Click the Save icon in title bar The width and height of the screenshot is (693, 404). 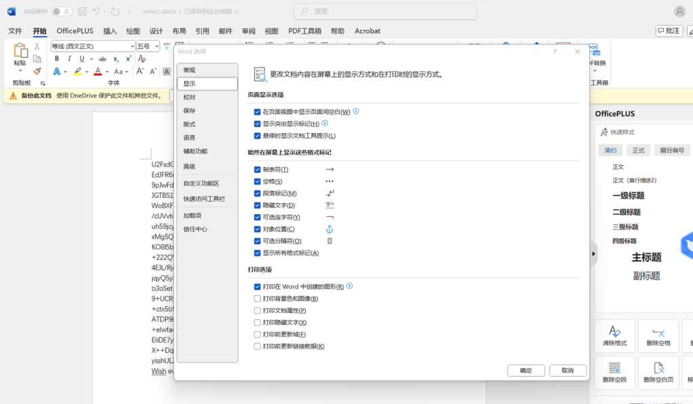tap(82, 11)
